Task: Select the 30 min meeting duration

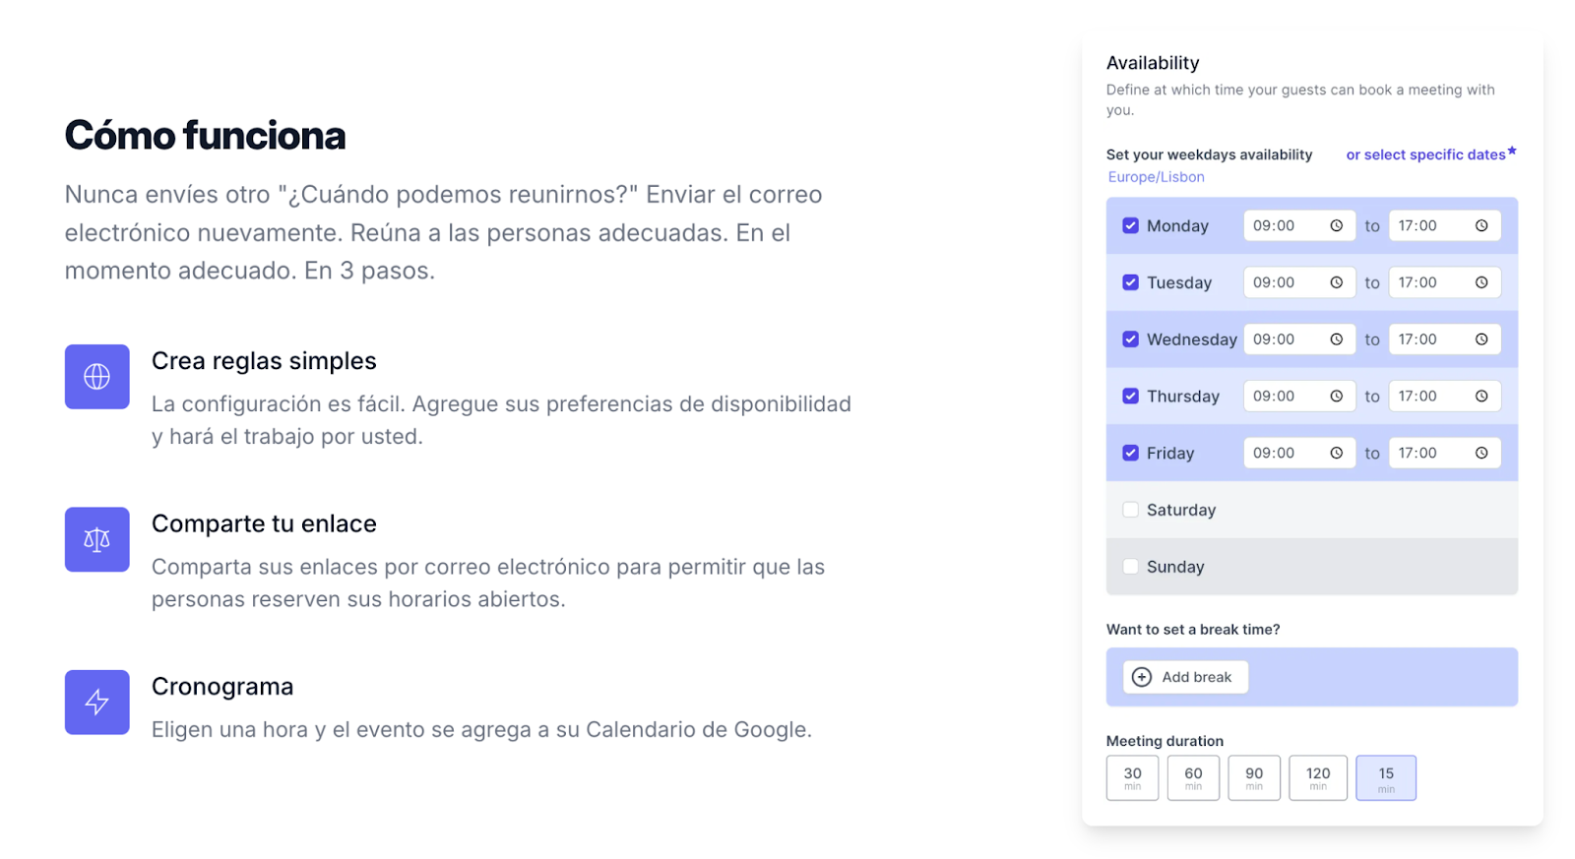Action: point(1132,777)
